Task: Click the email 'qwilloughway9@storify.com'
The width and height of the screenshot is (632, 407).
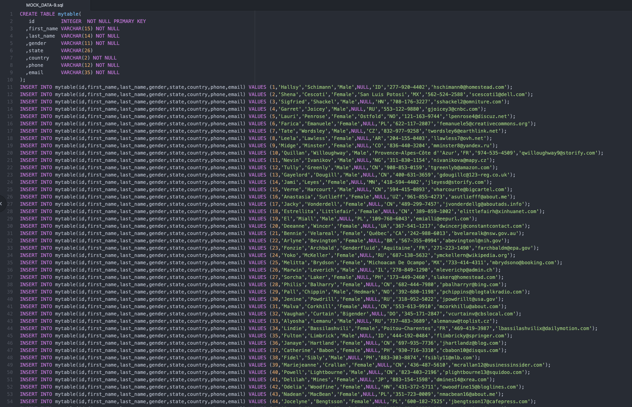Action: point(559,153)
